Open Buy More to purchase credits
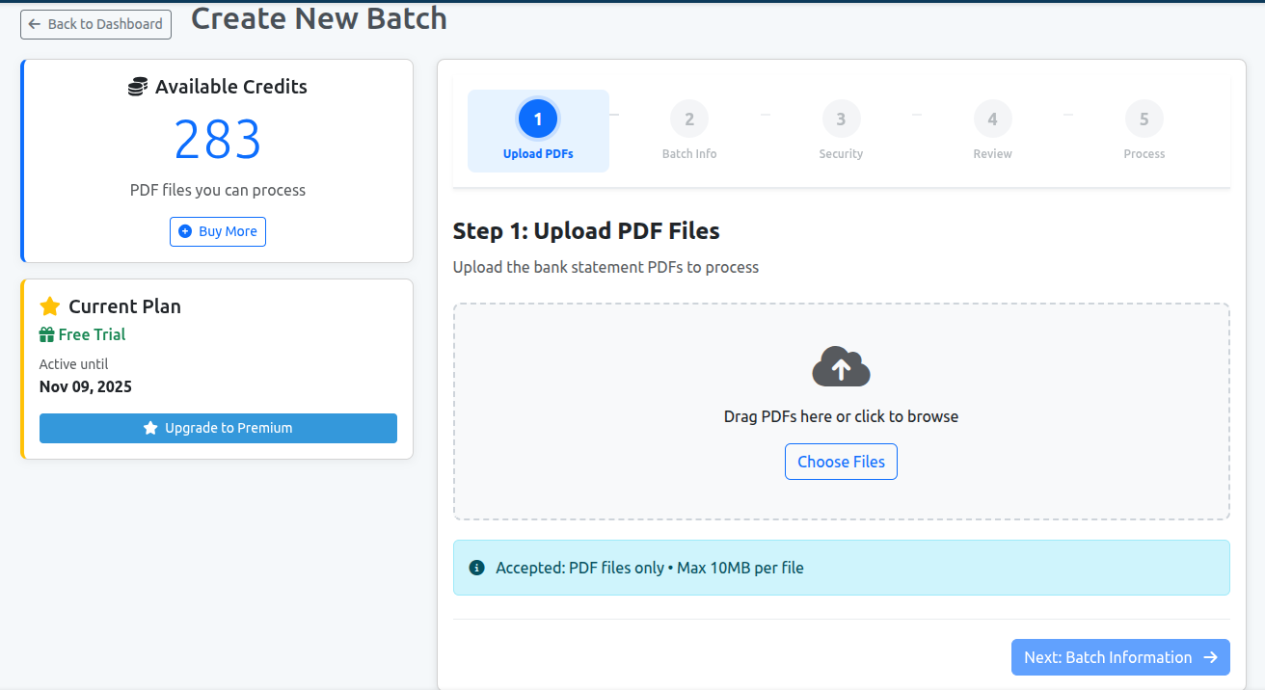The image size is (1265, 690). (218, 231)
